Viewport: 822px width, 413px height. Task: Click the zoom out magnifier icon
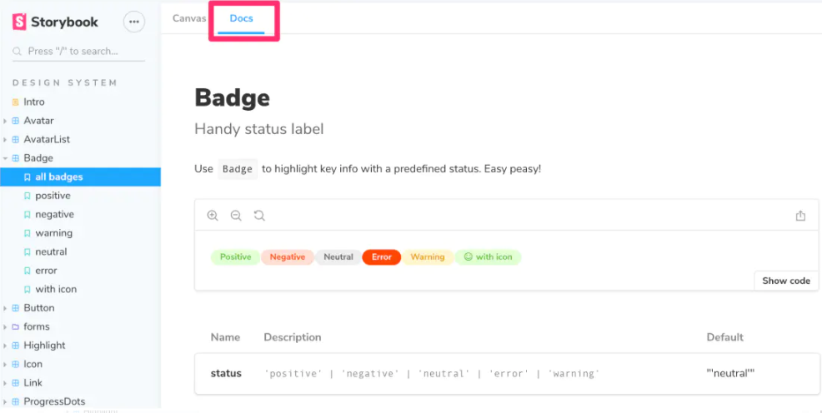click(236, 216)
